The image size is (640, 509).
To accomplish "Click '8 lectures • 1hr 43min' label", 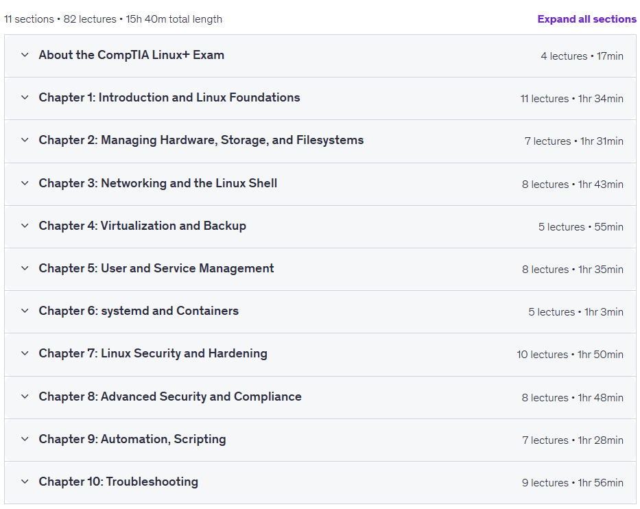I will pos(573,184).
